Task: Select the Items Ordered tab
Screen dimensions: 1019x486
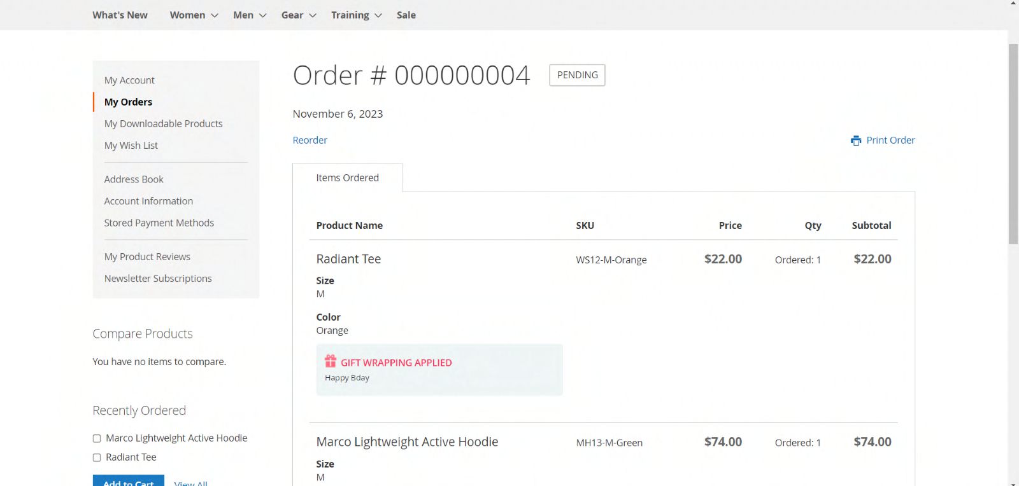Action: coord(347,178)
